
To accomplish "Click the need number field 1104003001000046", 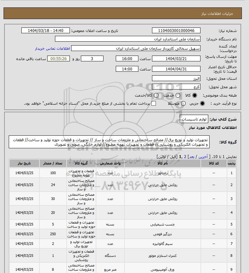I will tap(176, 30).
